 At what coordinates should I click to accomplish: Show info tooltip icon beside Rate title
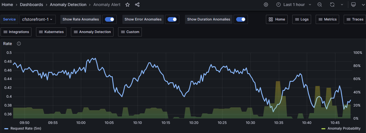coord(19,44)
